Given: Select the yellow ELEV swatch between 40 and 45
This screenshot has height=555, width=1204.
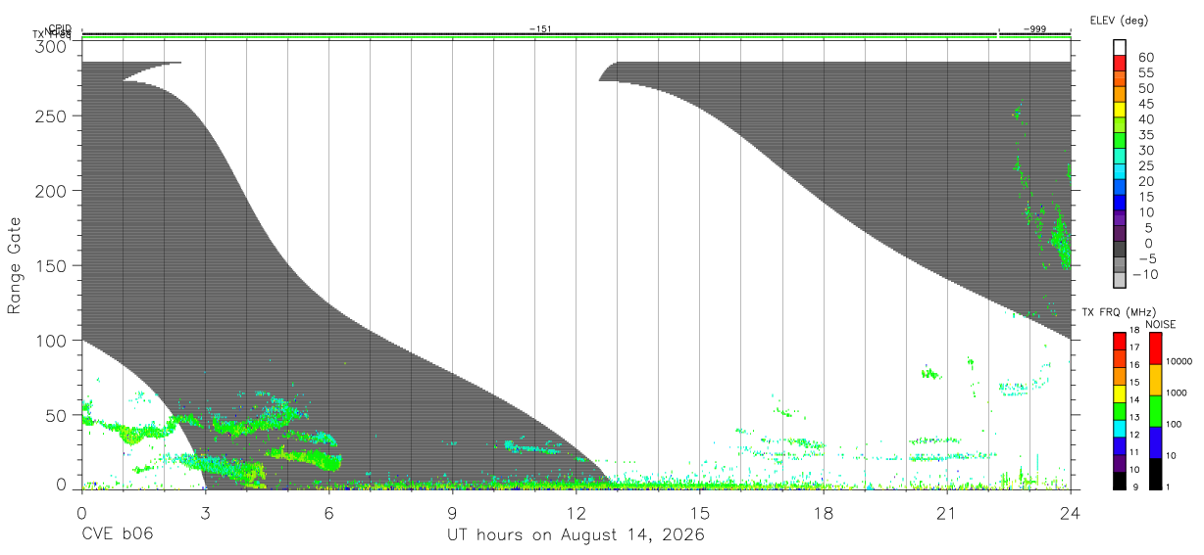Looking at the screenshot, I should click(1120, 109).
